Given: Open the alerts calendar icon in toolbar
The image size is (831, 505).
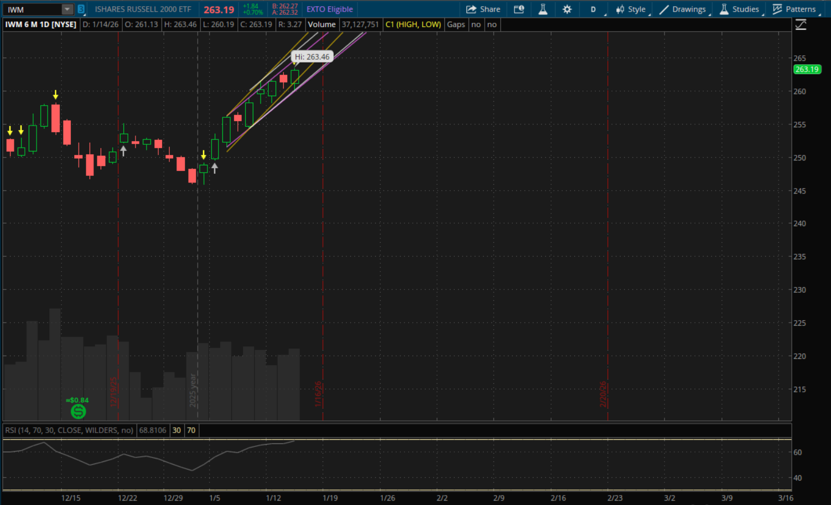Looking at the screenshot, I should pos(518,9).
